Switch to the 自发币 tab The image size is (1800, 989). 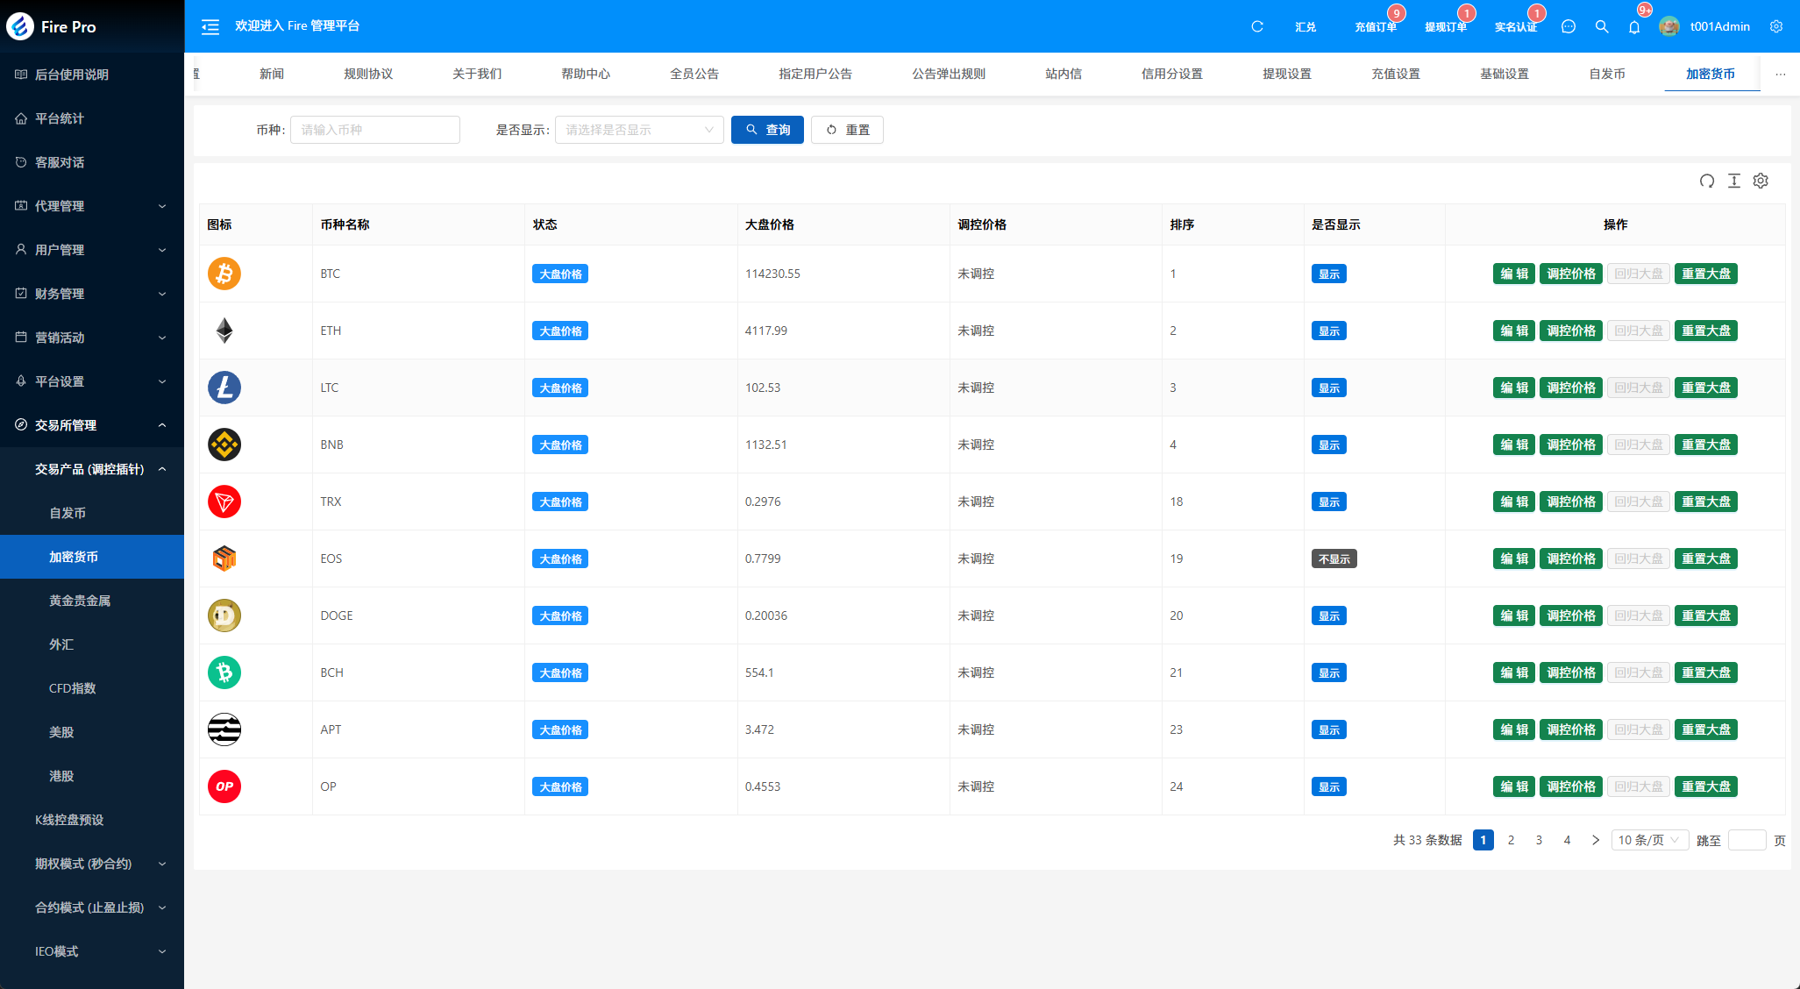click(x=1606, y=74)
